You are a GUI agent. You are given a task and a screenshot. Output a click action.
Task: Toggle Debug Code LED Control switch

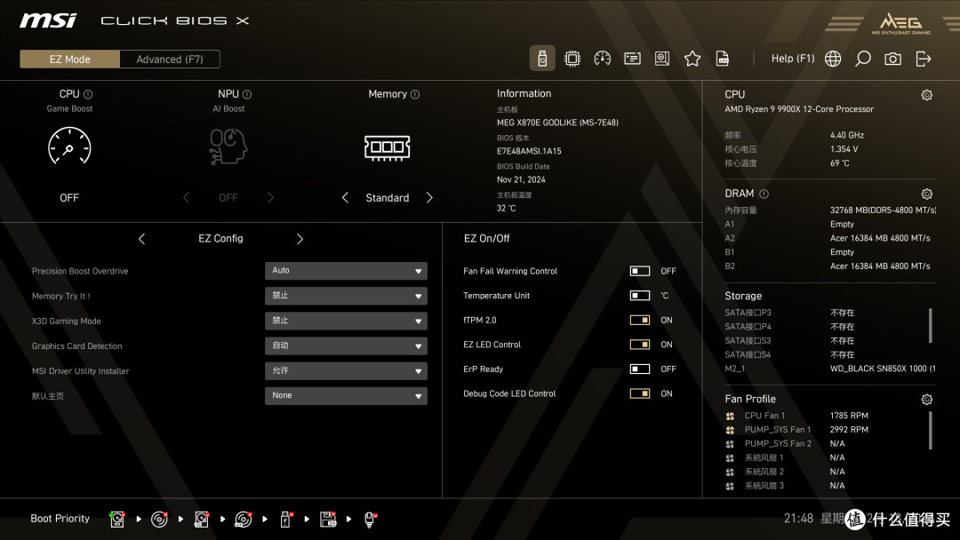point(640,393)
